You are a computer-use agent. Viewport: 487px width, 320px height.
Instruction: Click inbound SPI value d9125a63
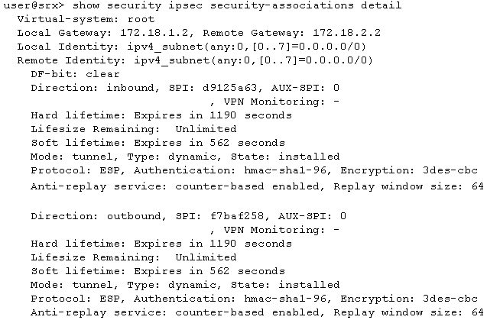point(230,88)
